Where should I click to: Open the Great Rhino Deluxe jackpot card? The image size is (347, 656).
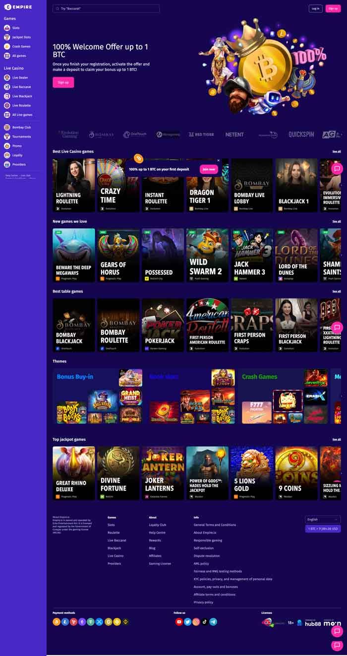(x=74, y=473)
